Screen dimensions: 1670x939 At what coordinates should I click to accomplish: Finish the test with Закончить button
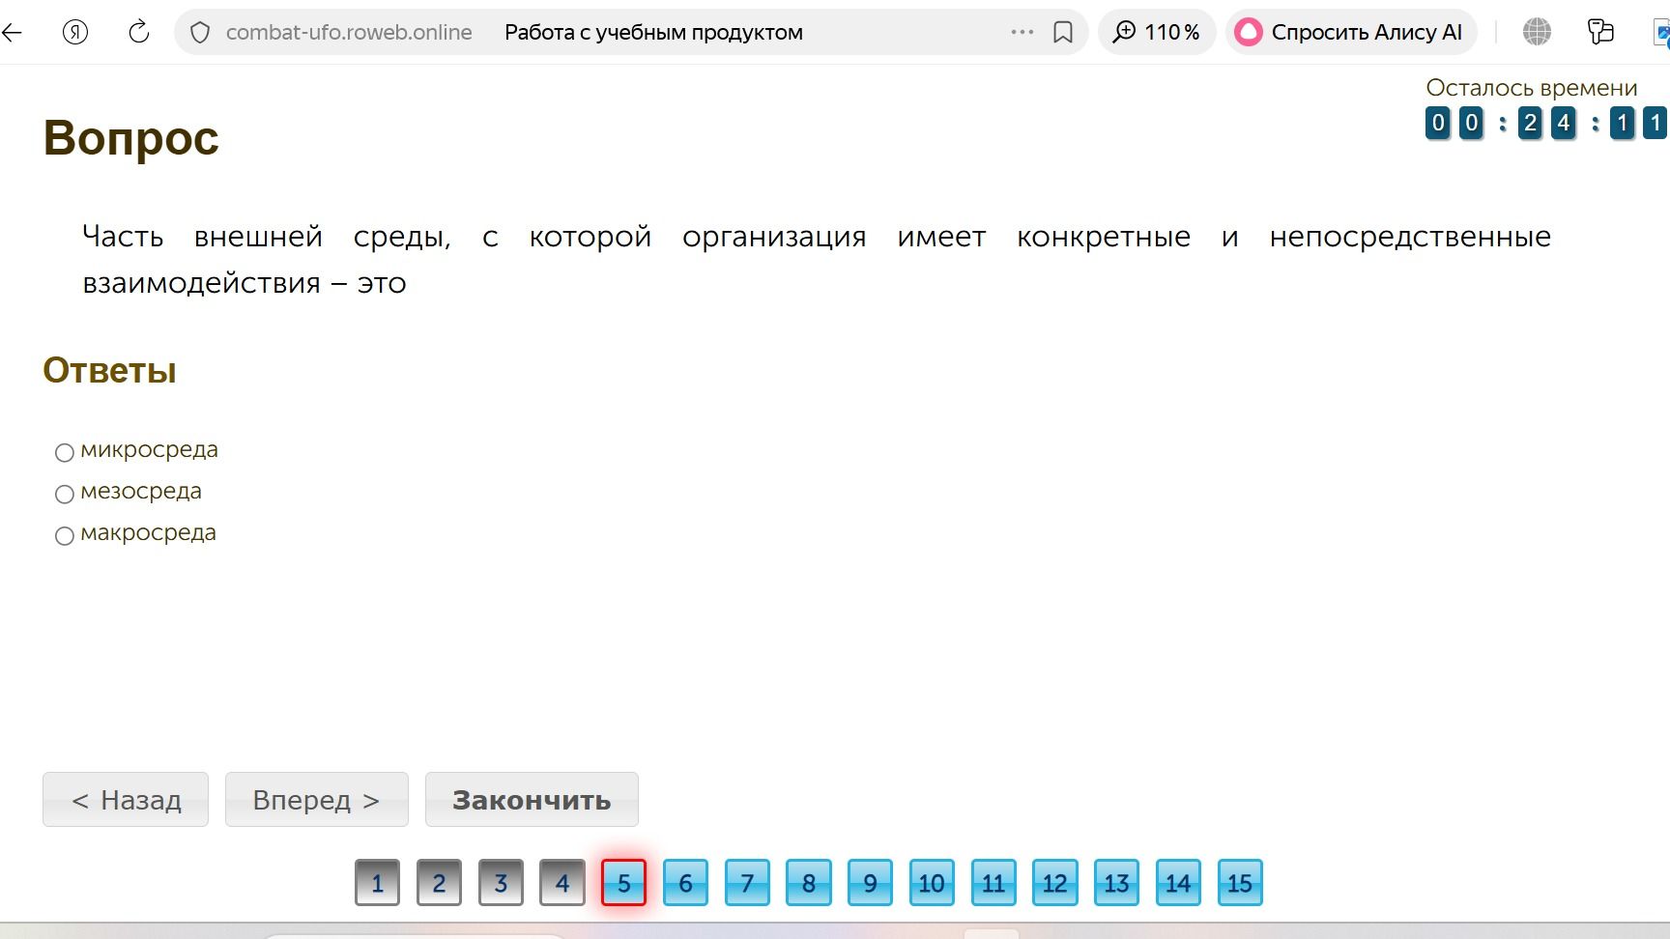click(x=532, y=799)
